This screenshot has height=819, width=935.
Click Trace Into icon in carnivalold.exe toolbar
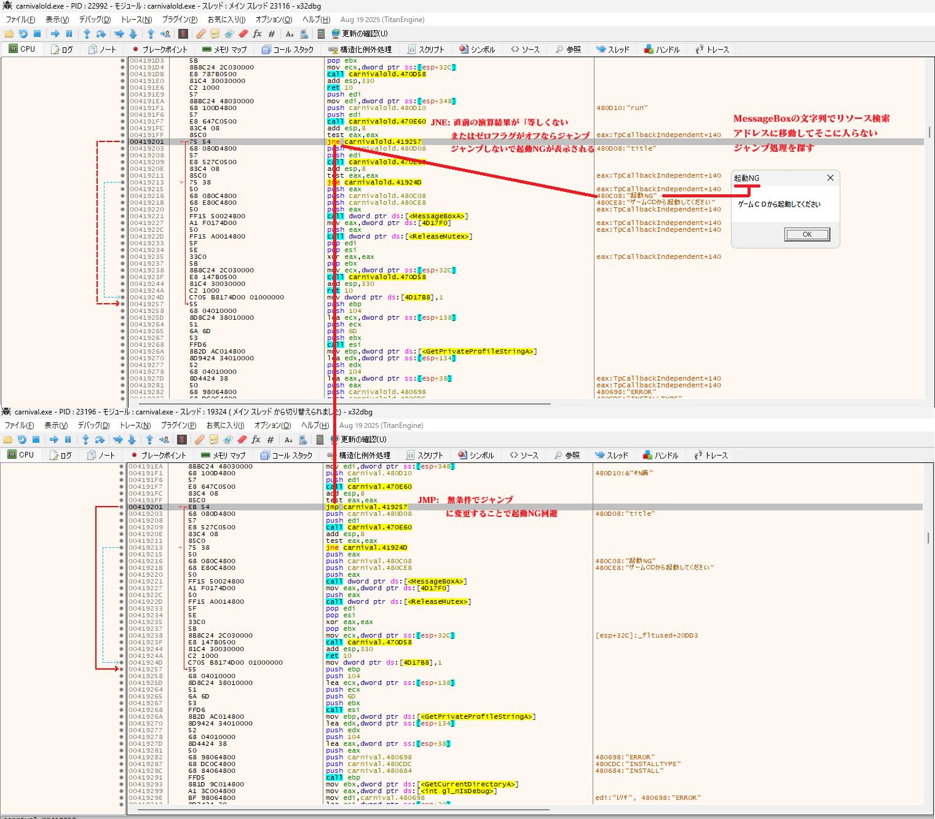coord(119,34)
